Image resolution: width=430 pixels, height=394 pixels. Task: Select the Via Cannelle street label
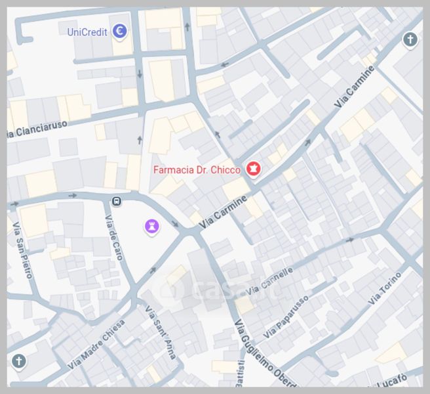(x=269, y=281)
